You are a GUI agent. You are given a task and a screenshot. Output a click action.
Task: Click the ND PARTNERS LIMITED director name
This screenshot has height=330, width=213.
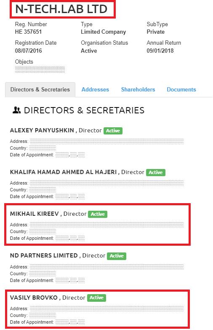[44, 255]
